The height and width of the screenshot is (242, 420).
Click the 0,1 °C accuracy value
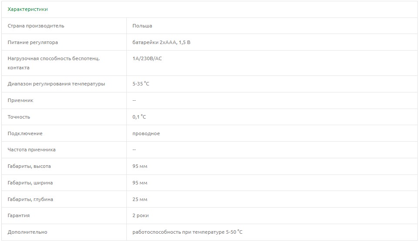pyautogui.click(x=139, y=117)
